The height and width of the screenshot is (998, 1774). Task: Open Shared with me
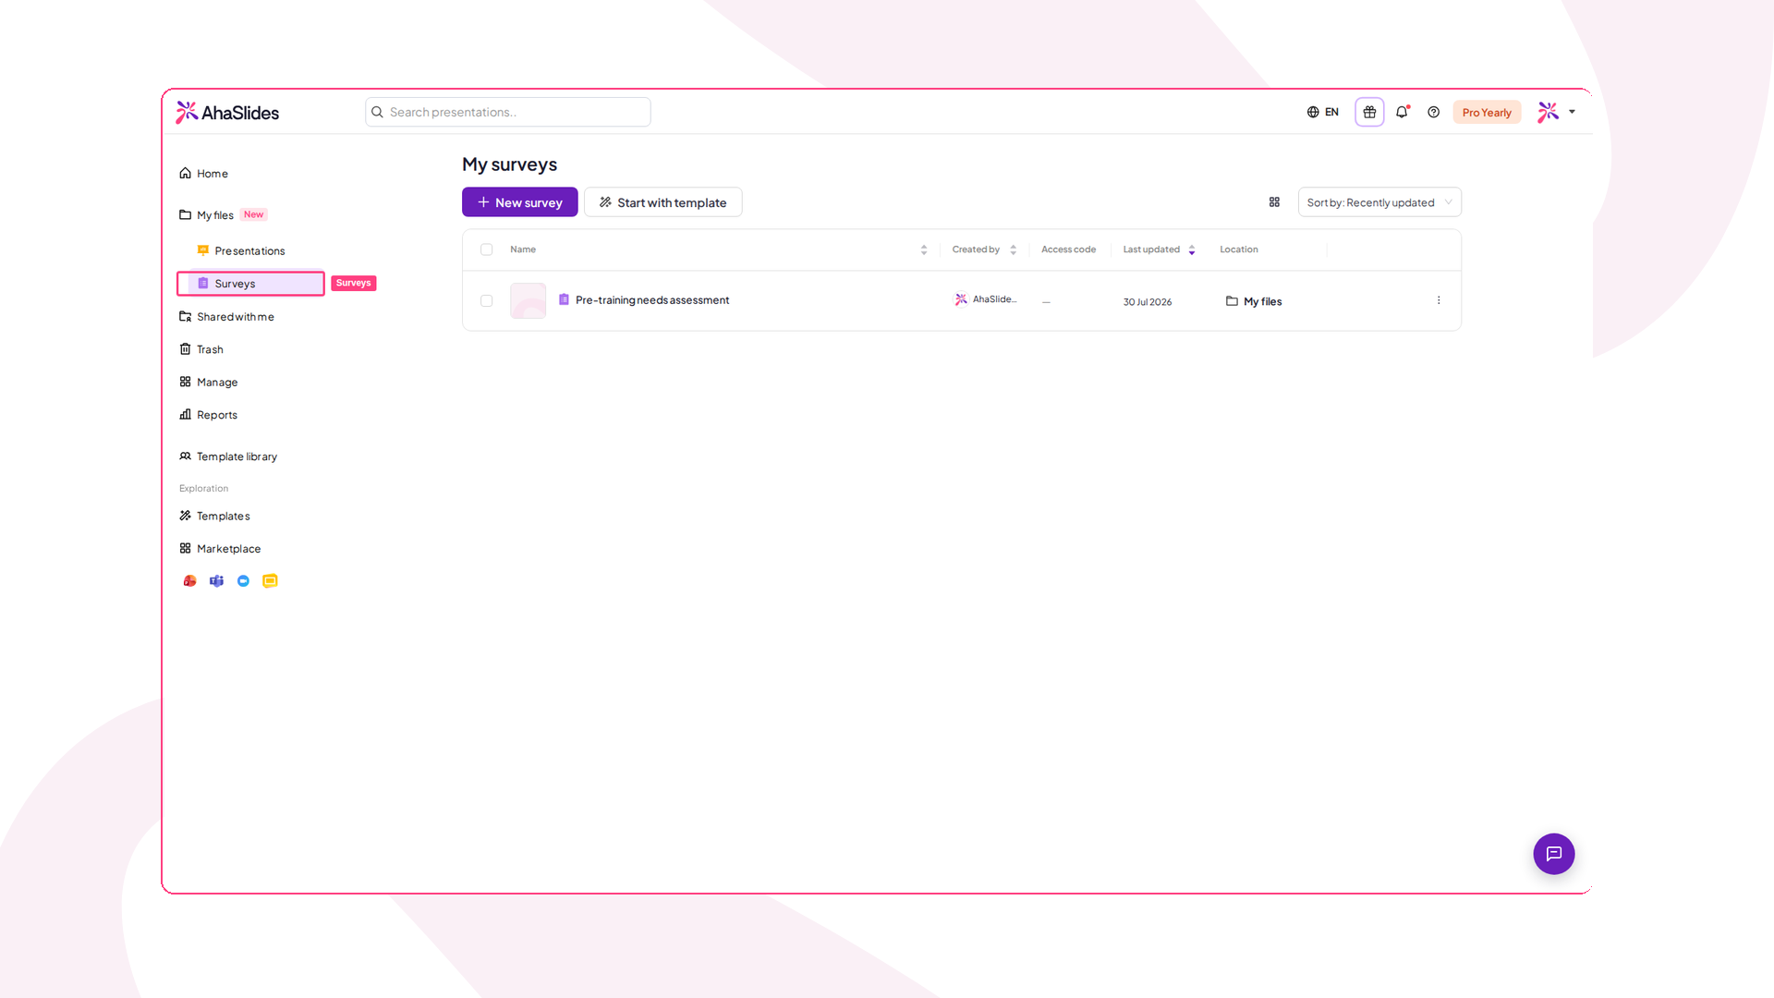(226, 317)
